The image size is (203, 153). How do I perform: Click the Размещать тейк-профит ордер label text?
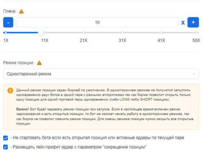tap(78, 147)
